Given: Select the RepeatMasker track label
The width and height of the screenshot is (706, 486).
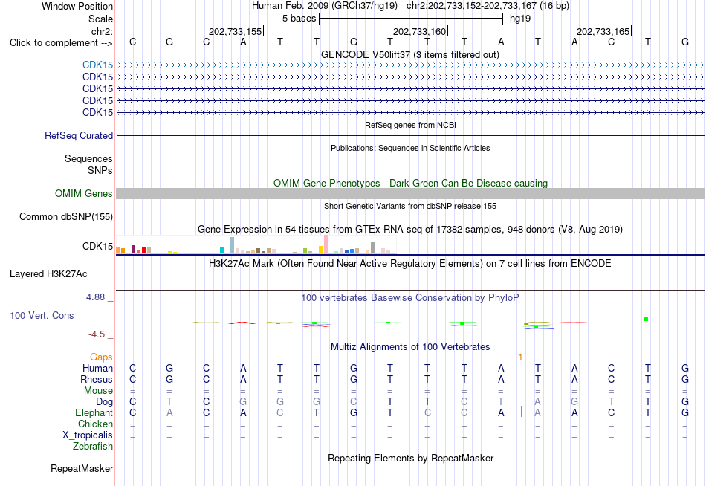Looking at the screenshot, I should [x=82, y=469].
